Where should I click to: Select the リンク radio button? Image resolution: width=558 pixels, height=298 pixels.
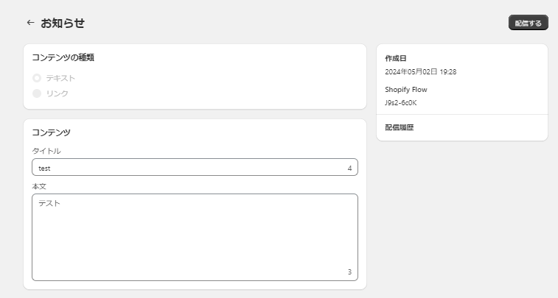pyautogui.click(x=37, y=93)
